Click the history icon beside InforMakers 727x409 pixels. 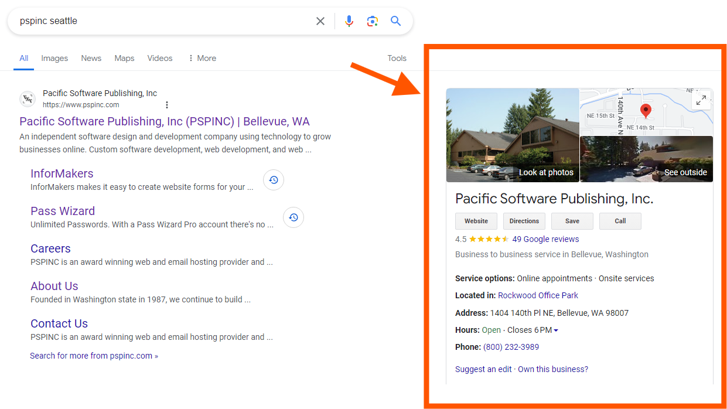274,180
